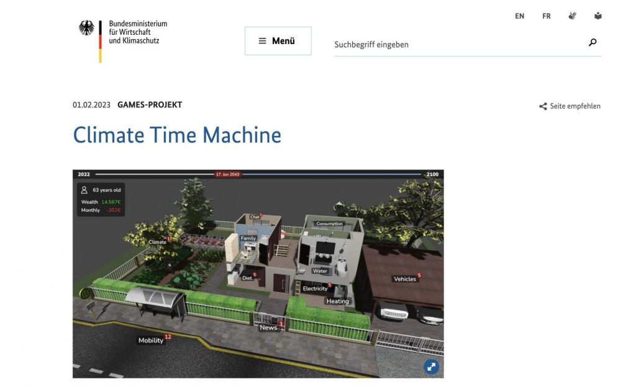This screenshot has height=387, width=636.
Task: Select the Mobility label in the game
Action: (x=151, y=340)
